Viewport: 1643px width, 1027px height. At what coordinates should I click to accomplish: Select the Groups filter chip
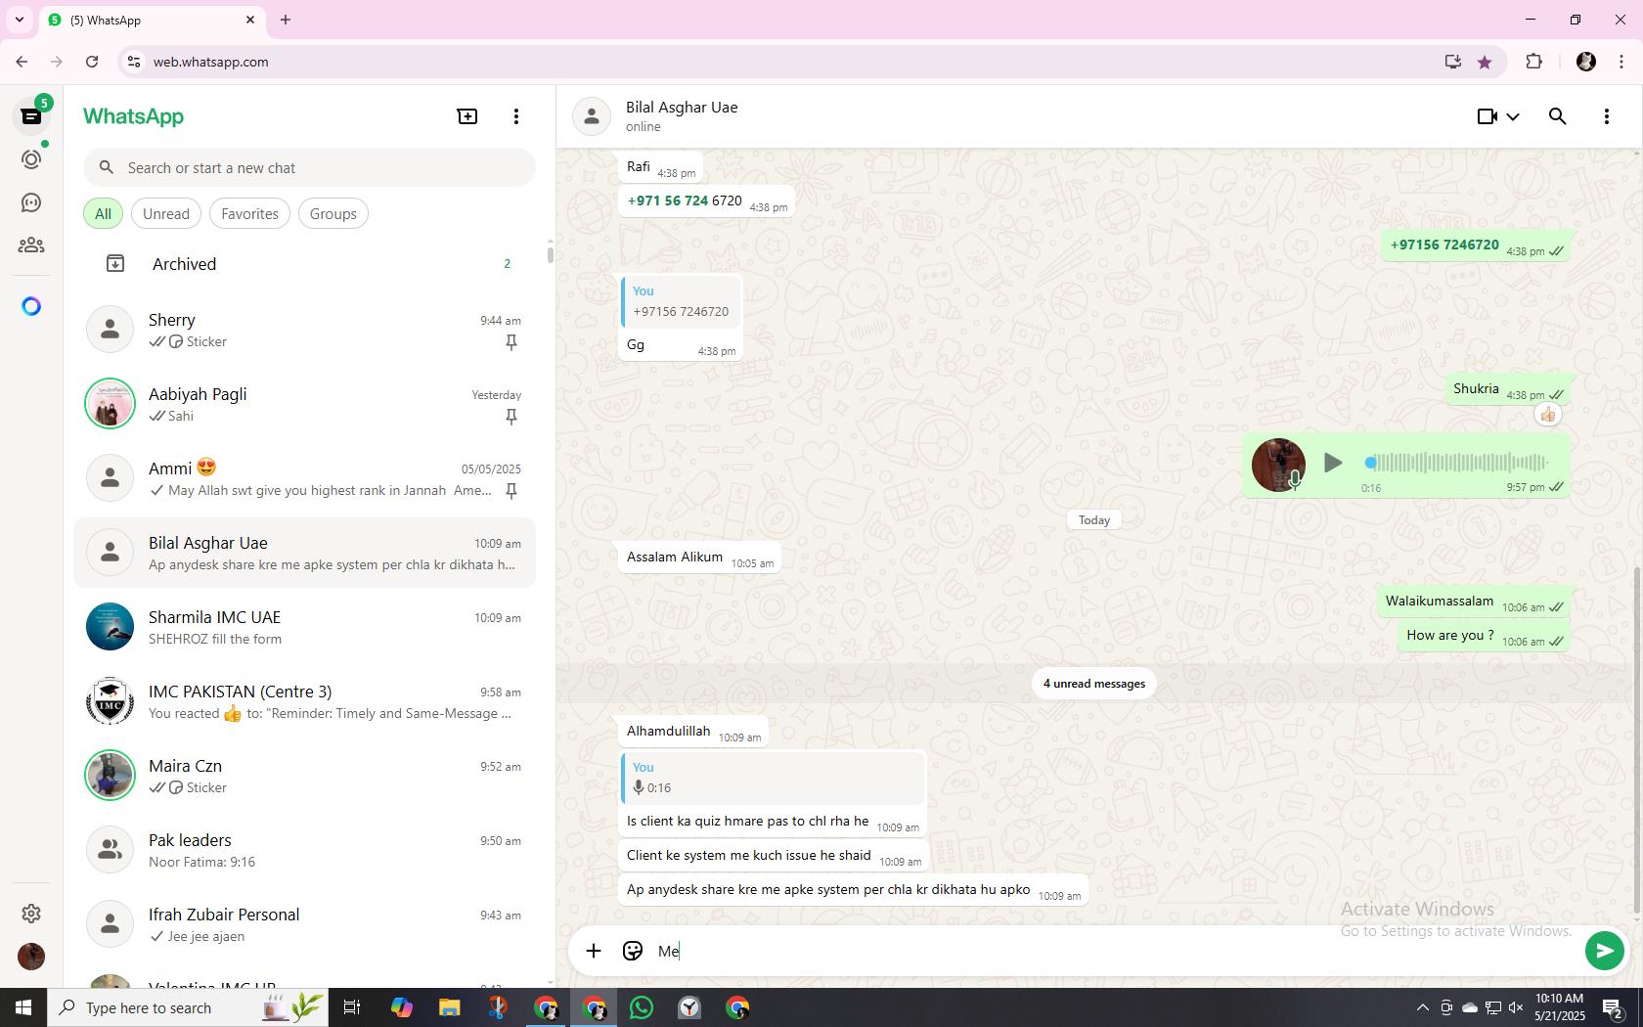pyautogui.click(x=333, y=213)
